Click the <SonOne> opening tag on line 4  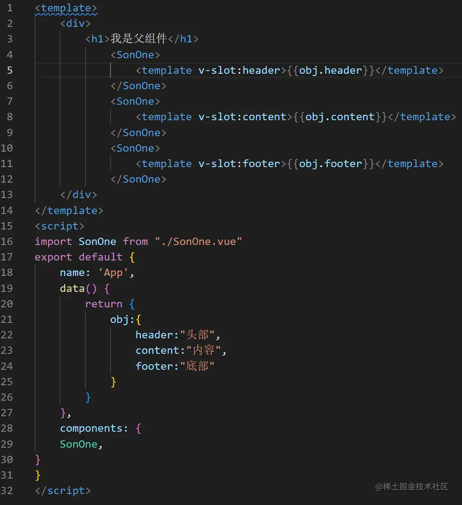click(136, 55)
